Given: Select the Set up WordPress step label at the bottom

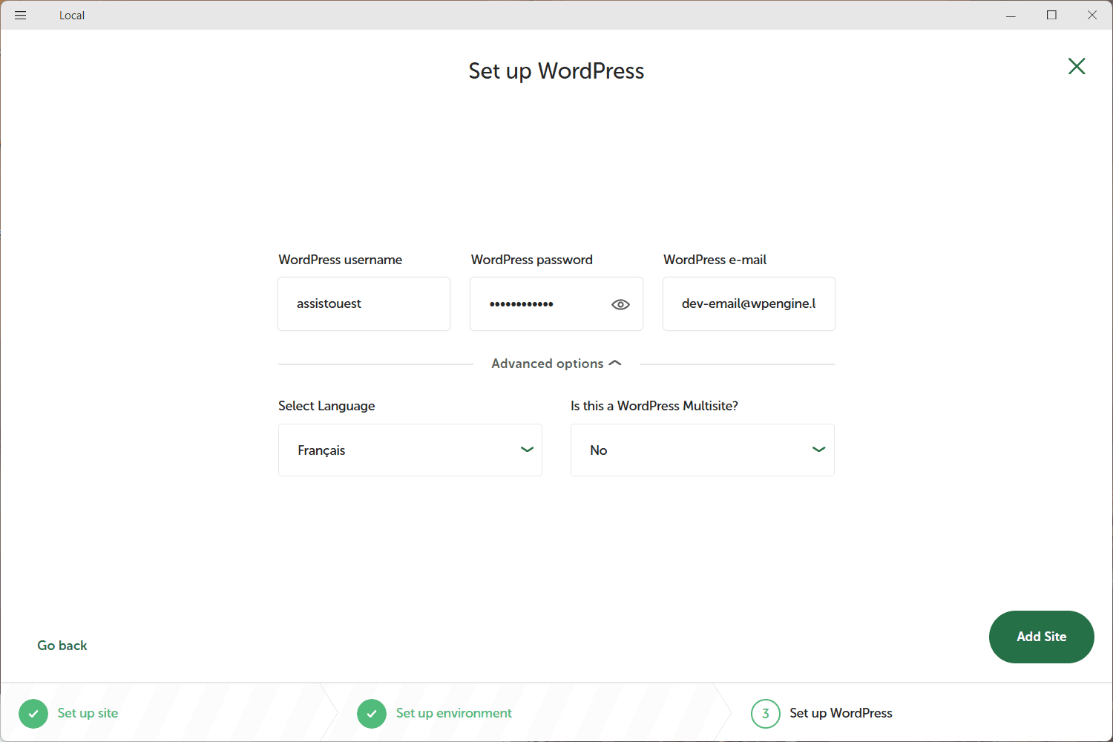Looking at the screenshot, I should 841,713.
